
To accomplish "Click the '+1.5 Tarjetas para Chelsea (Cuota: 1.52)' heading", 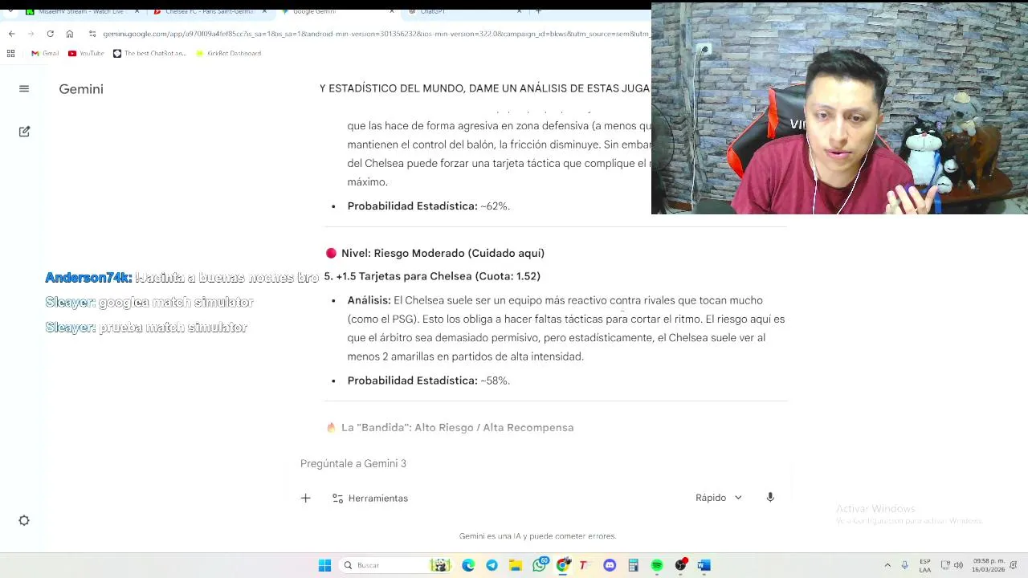I will [432, 276].
